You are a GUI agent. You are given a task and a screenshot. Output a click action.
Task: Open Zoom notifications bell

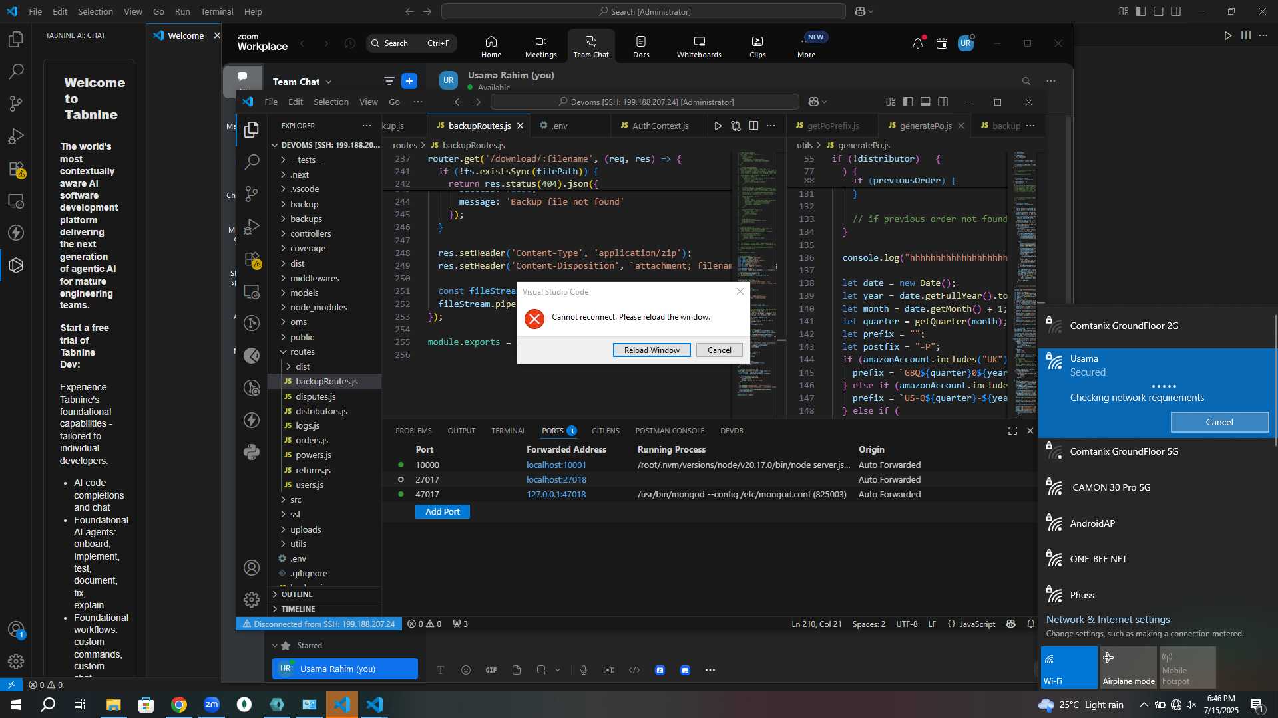click(x=918, y=43)
